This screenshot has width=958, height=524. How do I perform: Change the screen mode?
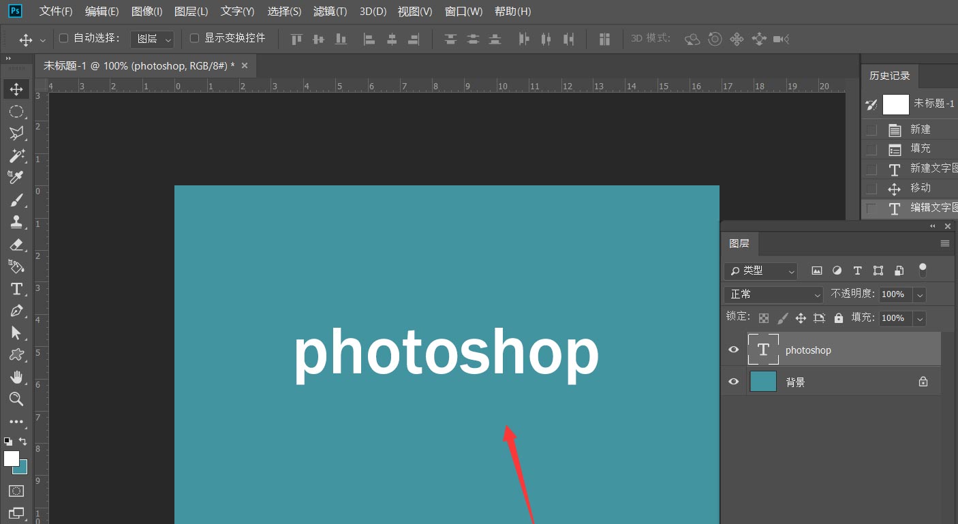(x=16, y=512)
